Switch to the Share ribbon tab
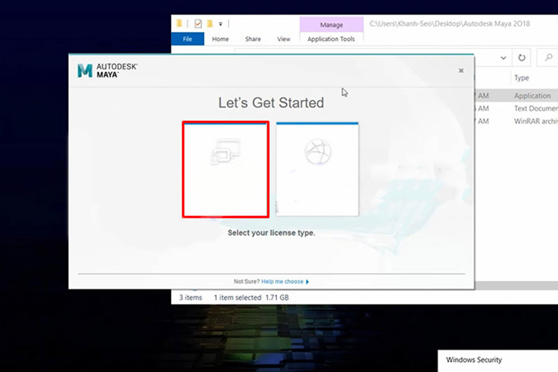Screen dimensions: 558x372 click(x=253, y=39)
